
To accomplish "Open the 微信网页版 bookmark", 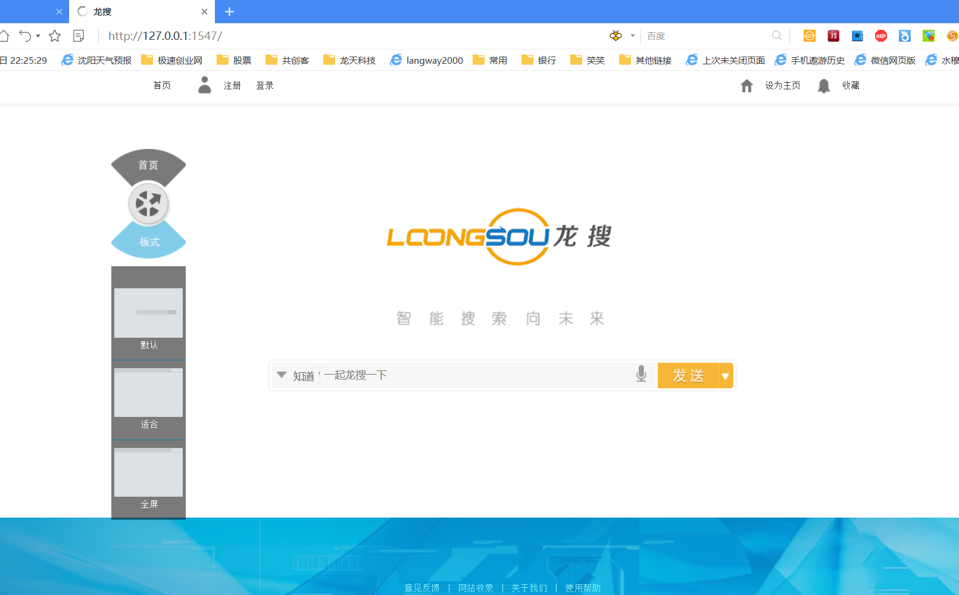I will [885, 60].
